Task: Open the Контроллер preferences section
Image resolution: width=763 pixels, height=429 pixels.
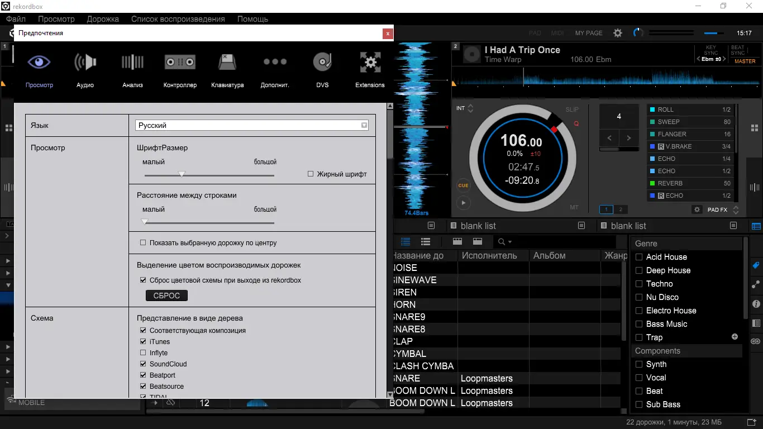Action: (180, 69)
